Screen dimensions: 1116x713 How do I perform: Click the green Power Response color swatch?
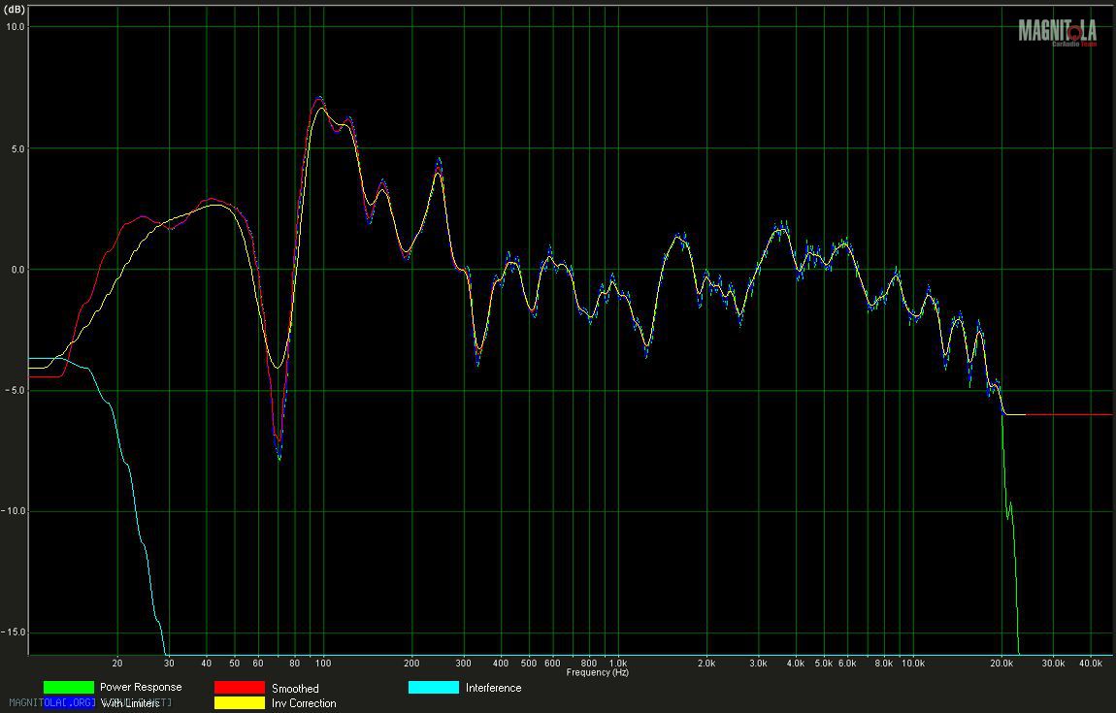point(68,688)
